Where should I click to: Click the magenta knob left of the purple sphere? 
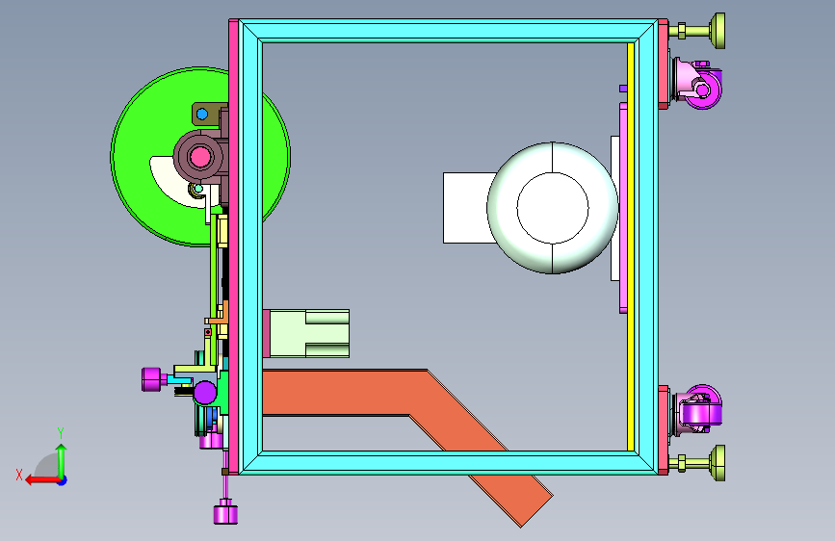[151, 379]
